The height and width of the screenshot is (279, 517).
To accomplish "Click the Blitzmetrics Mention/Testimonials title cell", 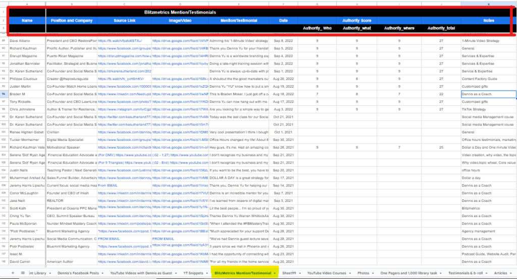I will pyautogui.click(x=180, y=12).
